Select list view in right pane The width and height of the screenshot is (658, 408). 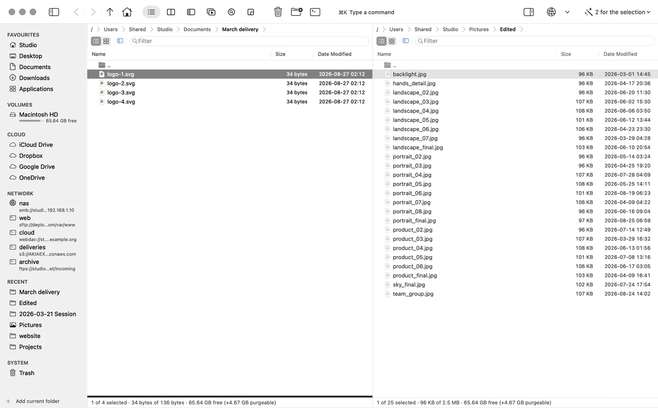click(382, 41)
